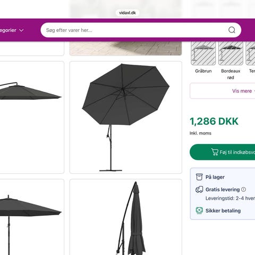Image resolution: width=255 pixels, height=255 pixels.
Task: Add item with Føj til indkøbsvogn button
Action: (x=223, y=152)
